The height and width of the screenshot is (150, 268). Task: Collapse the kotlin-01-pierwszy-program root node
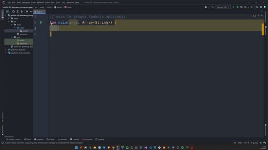(6, 15)
